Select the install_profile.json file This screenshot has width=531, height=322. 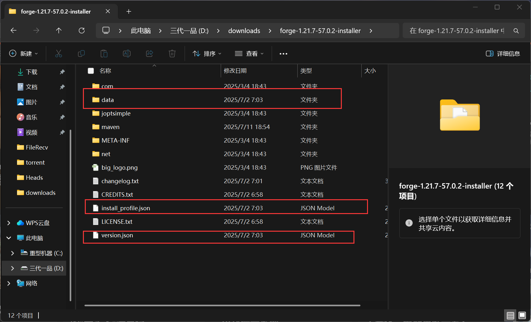pos(125,208)
